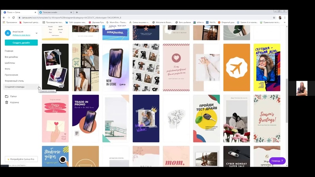
Task: Switch to the 'Телеграм онлайн' tab
Action: [56, 13]
